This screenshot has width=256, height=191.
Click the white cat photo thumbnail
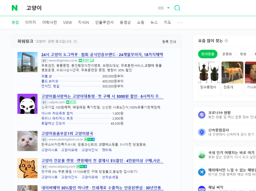[x=27, y=141]
